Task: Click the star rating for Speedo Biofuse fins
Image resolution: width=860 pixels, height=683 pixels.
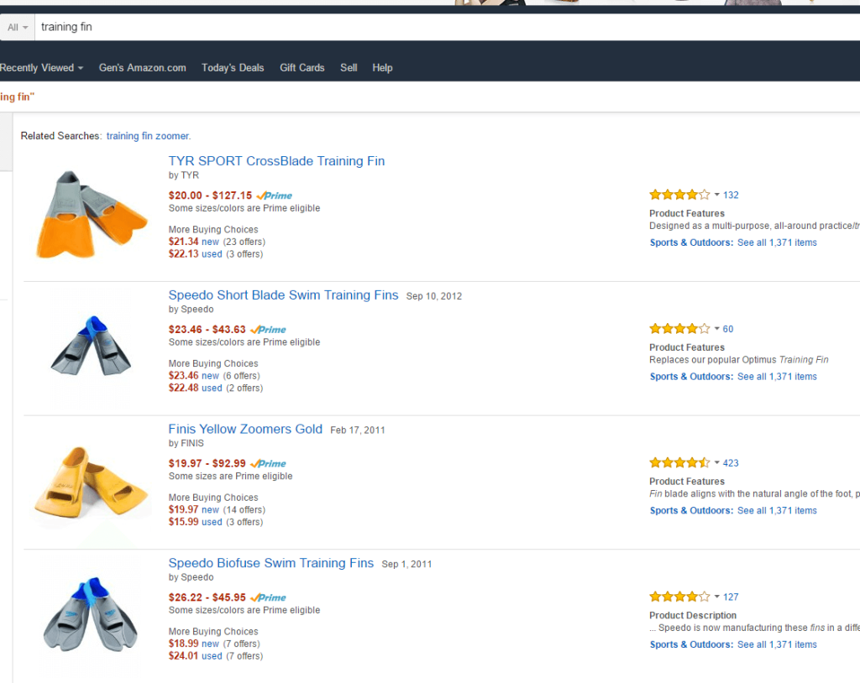Action: pyautogui.click(x=679, y=597)
